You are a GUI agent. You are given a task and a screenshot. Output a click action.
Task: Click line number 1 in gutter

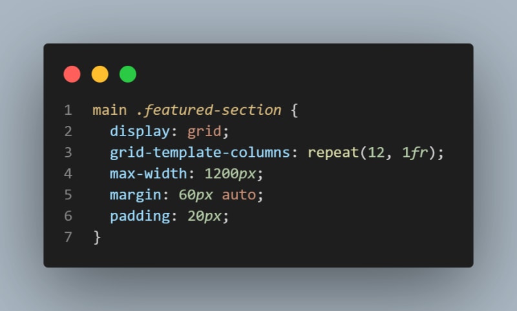pos(68,110)
